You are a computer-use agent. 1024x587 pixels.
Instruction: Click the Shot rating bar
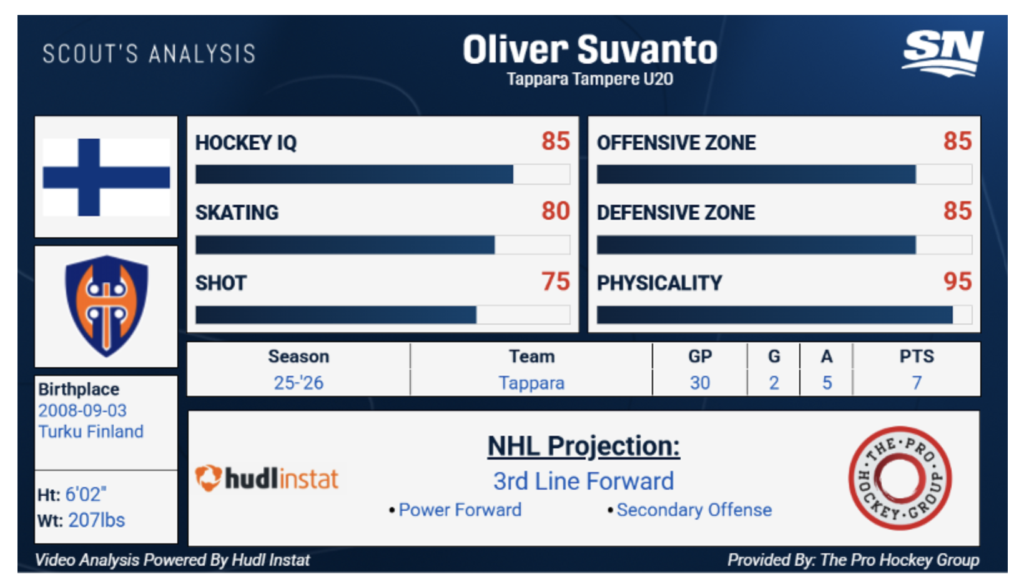pos(382,315)
